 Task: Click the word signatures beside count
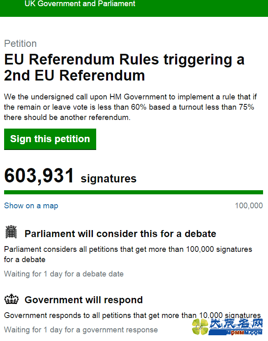(x=109, y=179)
